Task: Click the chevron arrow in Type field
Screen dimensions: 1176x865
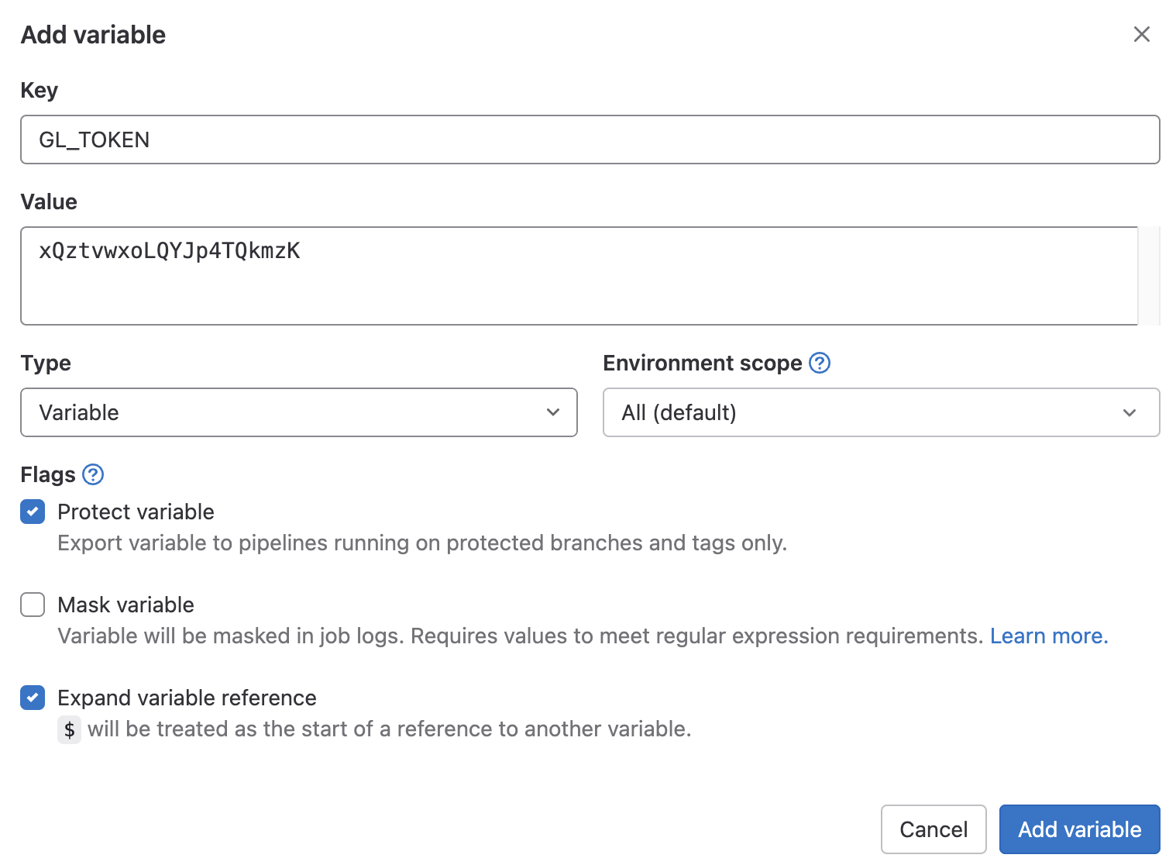Action: (552, 412)
